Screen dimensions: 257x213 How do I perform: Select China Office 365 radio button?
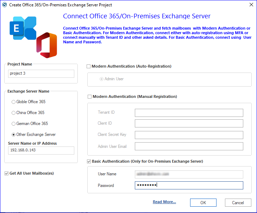tap(13, 113)
